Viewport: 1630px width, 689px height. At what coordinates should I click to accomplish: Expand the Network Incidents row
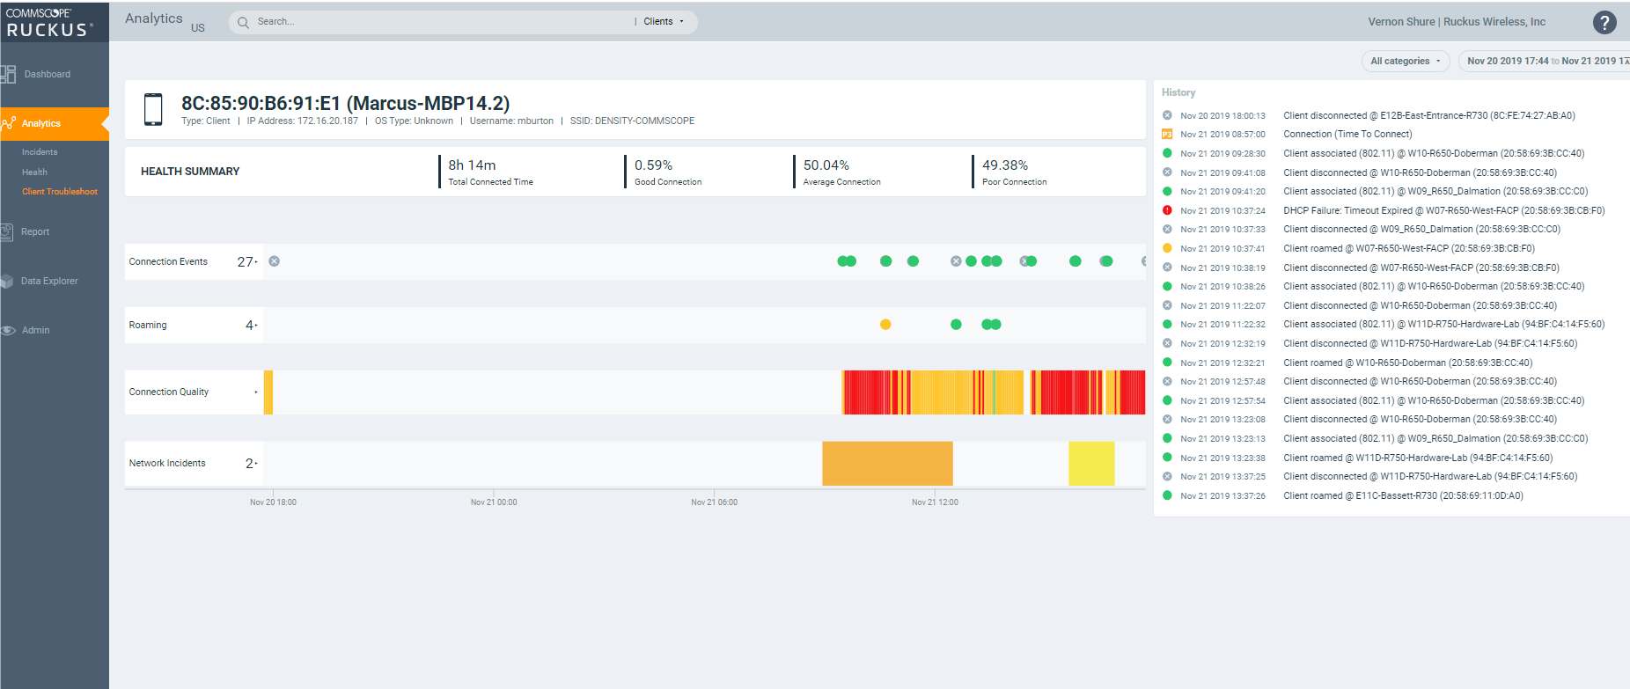point(255,464)
